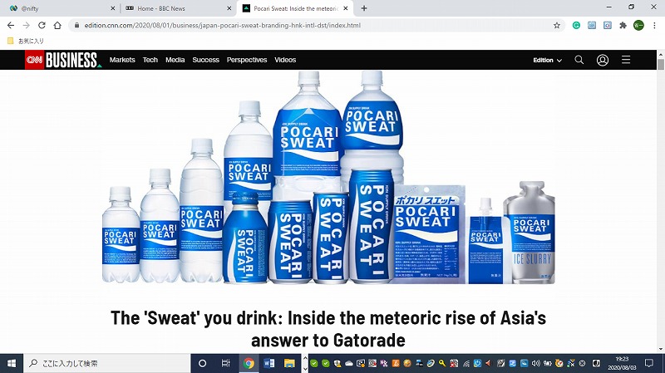Open the CNN search magnifier icon
Screen dimensions: 665x373
pyautogui.click(x=579, y=60)
